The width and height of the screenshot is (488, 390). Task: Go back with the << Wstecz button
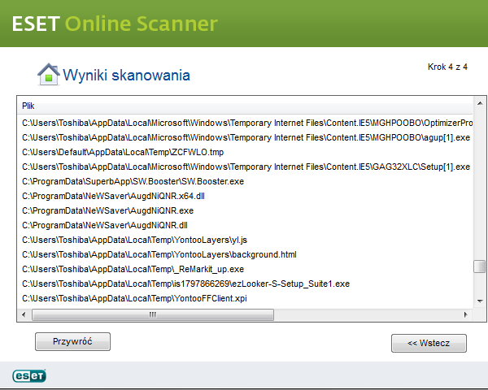point(429,343)
